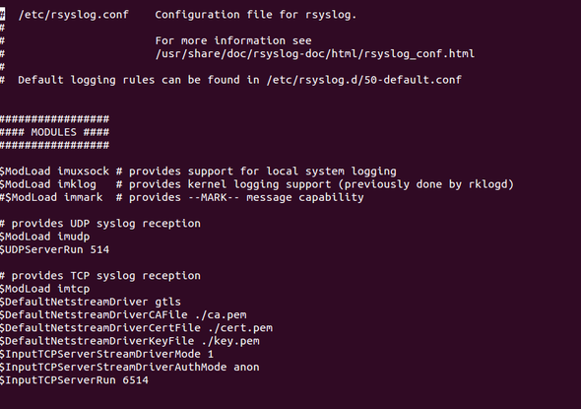Place cursor on MODULES section heading
The height and width of the screenshot is (409, 581).
click(54, 132)
